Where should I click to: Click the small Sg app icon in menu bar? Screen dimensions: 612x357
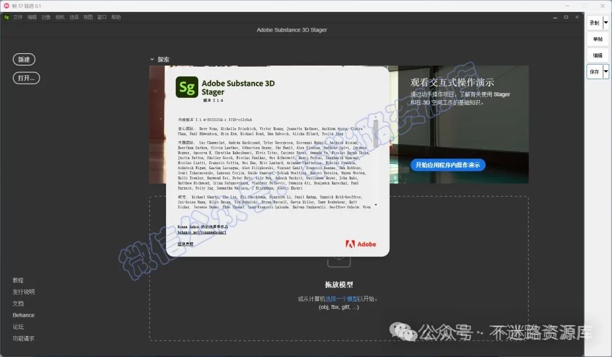6,17
